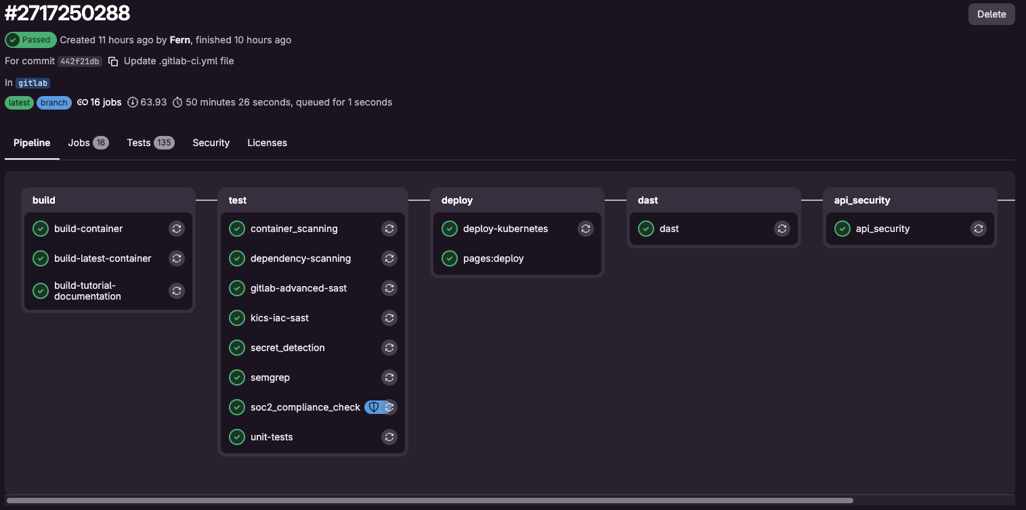
Task: Open the unit-tests job
Action: pyautogui.click(x=272, y=437)
